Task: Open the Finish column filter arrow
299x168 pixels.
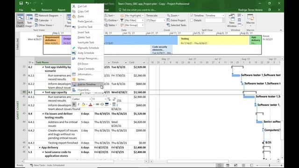Action: 126,63
